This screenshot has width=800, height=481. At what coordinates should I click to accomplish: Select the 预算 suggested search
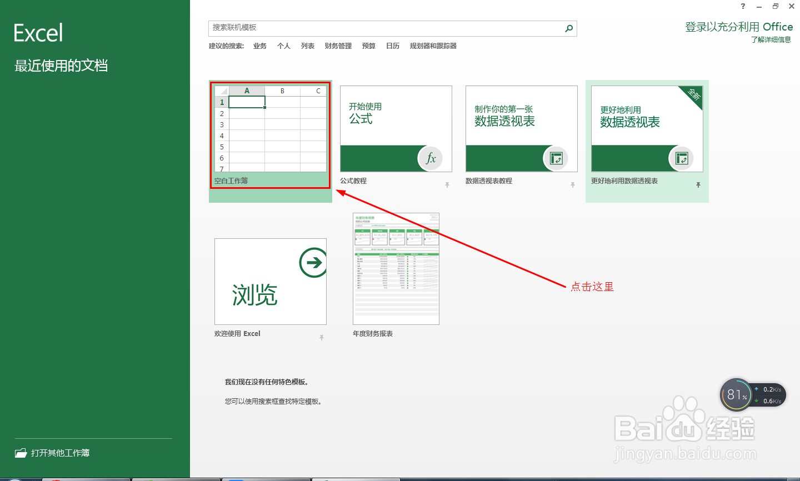(369, 46)
